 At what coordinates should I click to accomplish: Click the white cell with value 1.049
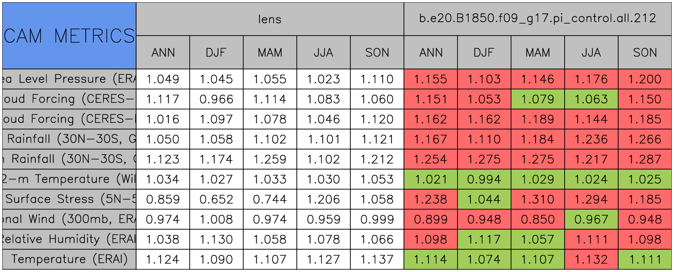click(163, 79)
